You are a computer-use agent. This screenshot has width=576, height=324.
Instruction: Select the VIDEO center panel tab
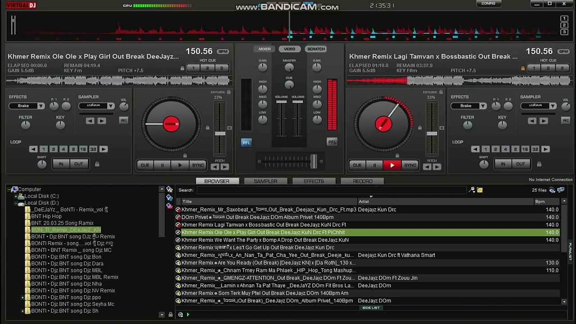click(x=289, y=49)
